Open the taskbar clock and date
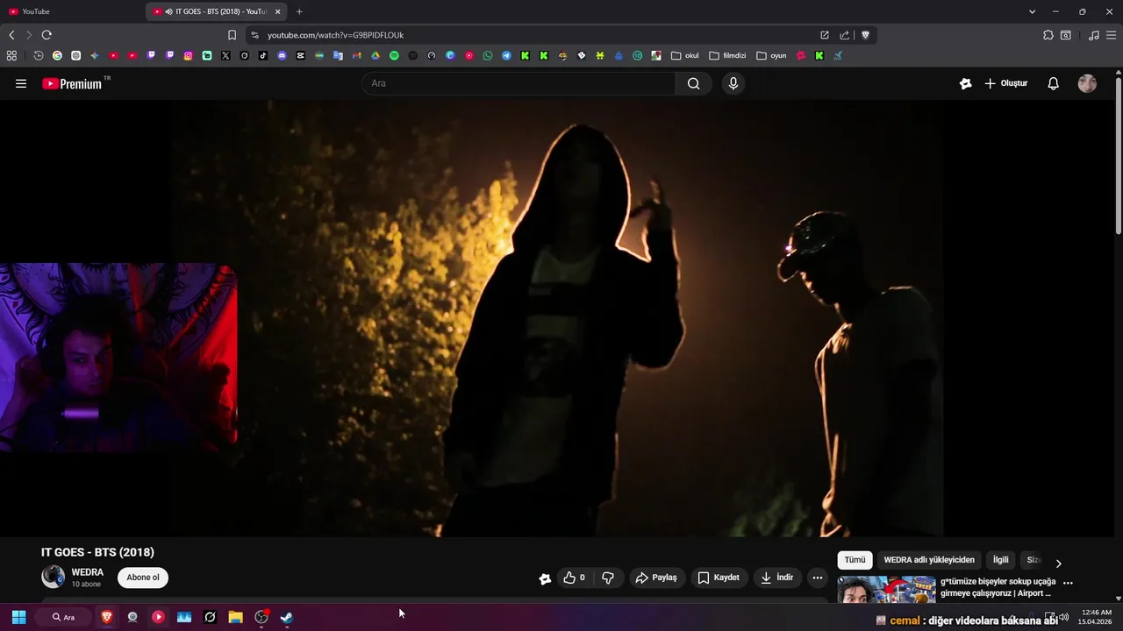Screen dimensions: 1123x631 (x=1097, y=617)
